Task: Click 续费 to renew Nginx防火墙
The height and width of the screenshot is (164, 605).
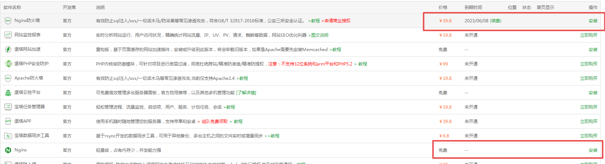Action: point(495,21)
